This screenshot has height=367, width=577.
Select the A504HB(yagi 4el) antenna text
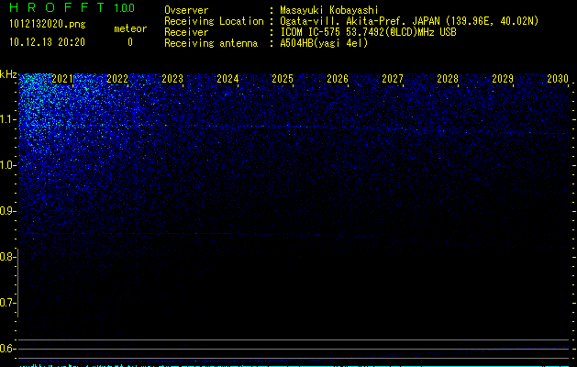click(324, 43)
